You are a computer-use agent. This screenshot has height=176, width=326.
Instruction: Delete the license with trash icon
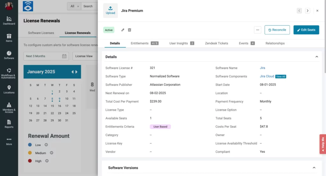(x=130, y=30)
